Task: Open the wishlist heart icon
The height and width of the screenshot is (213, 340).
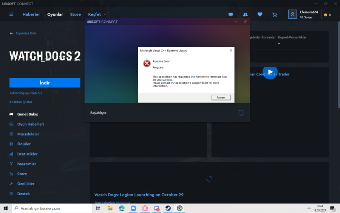Action: click(260, 14)
